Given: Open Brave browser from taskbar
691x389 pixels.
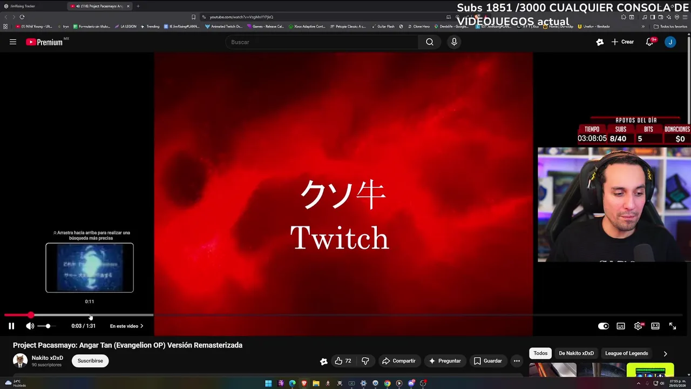Looking at the screenshot, I should click(304, 384).
